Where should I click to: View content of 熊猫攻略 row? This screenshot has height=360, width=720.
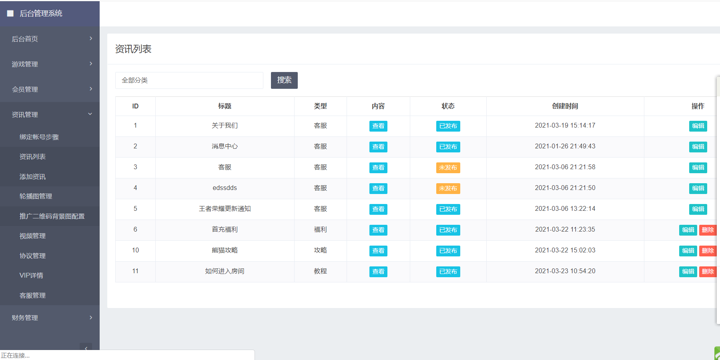tap(378, 251)
